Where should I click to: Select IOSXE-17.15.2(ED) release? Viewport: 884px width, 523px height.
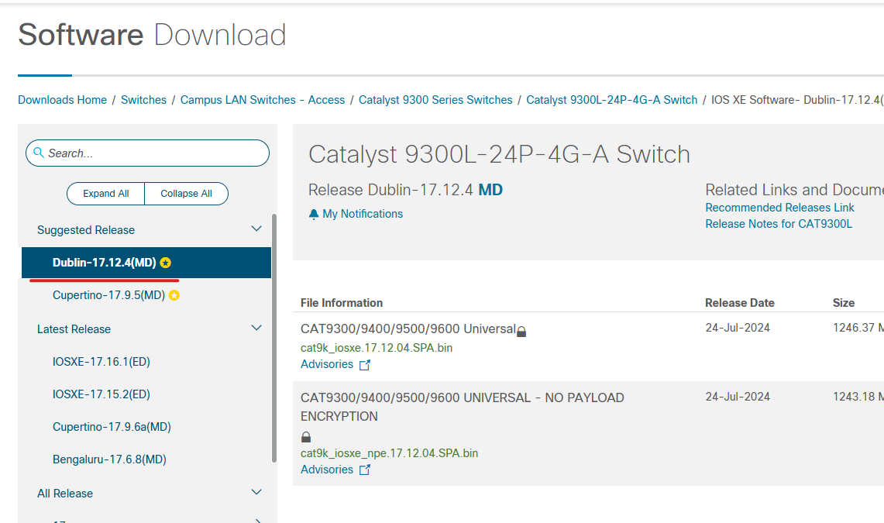coord(101,394)
